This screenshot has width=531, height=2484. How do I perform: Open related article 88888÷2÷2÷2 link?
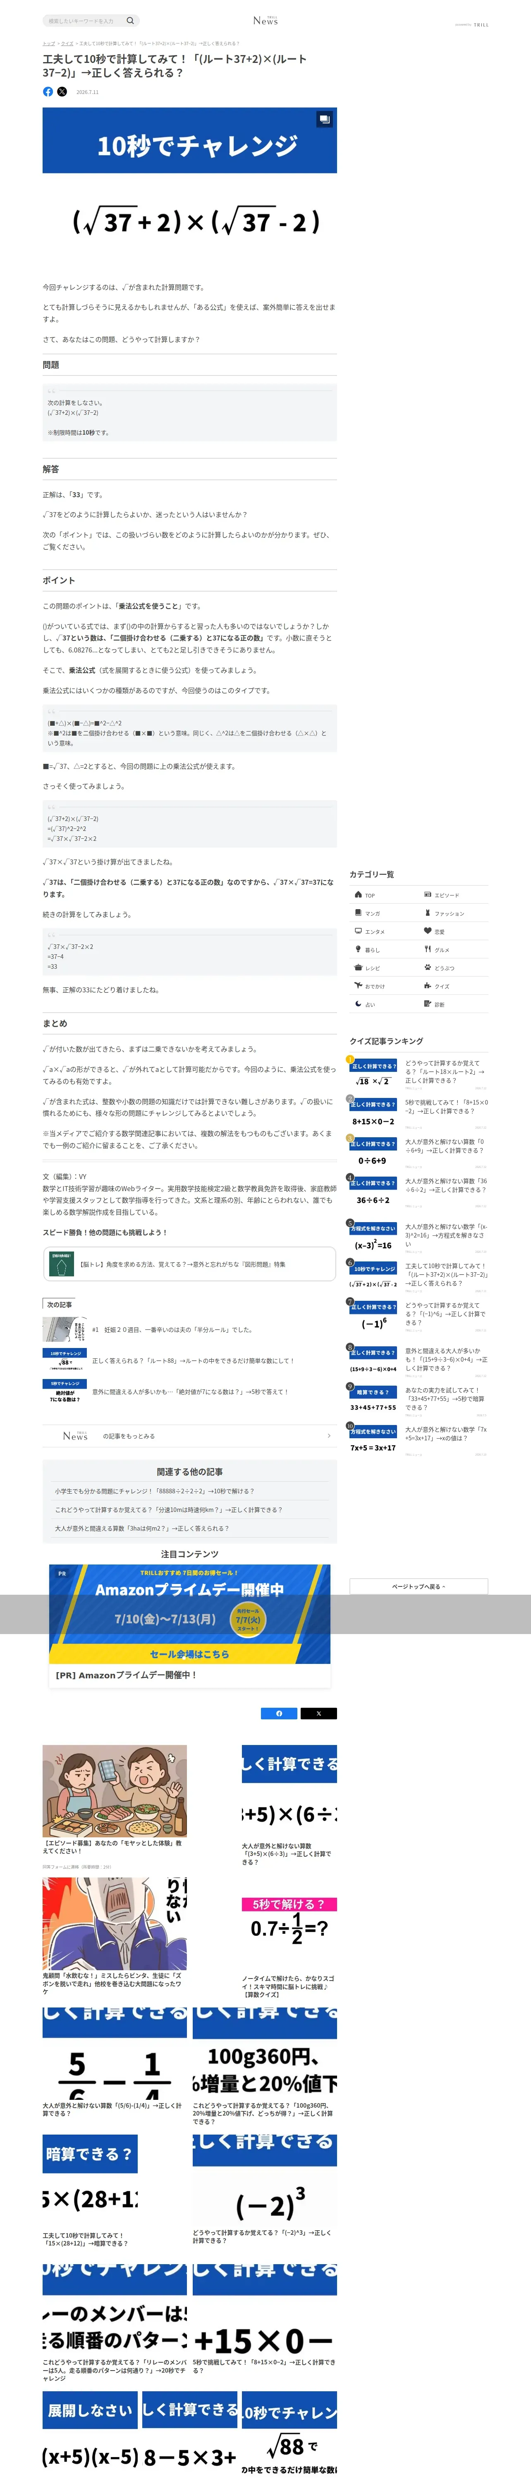click(154, 1491)
